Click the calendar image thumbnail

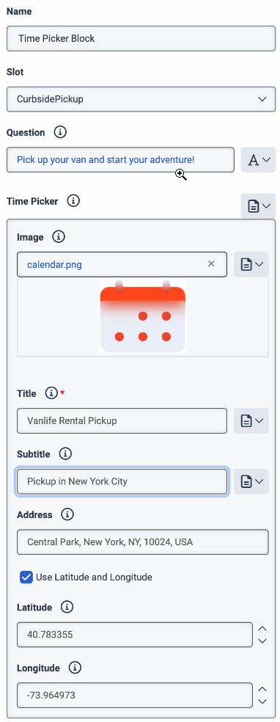click(142, 316)
